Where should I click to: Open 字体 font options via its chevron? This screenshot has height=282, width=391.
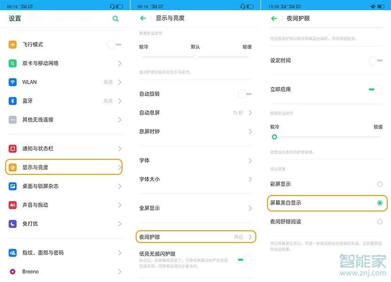tap(249, 160)
